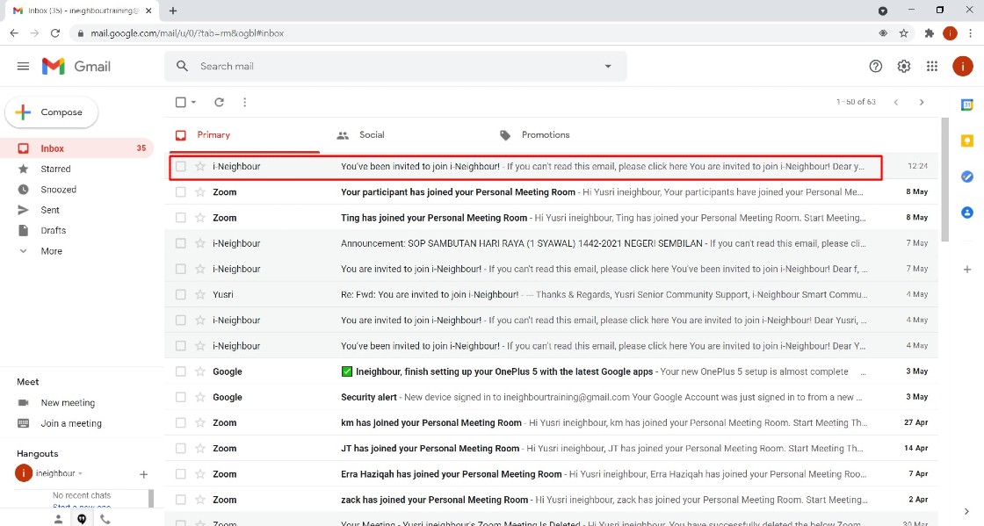
Task: Open Google Keep side panel
Action: 967,141
